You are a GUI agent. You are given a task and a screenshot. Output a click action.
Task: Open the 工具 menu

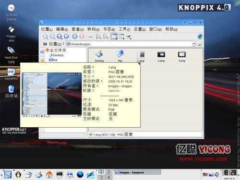pos(124,29)
